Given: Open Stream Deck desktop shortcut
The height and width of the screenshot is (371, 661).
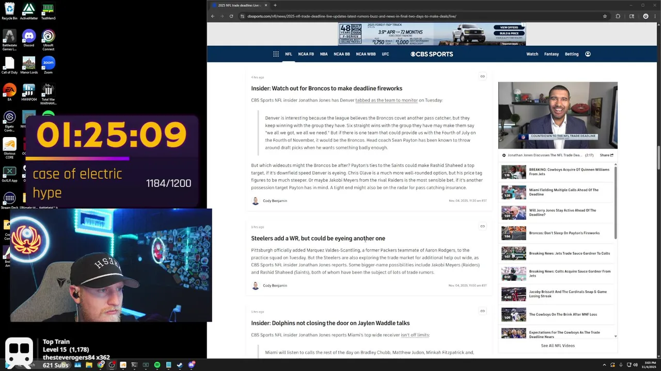Looking at the screenshot, I should point(9,200).
